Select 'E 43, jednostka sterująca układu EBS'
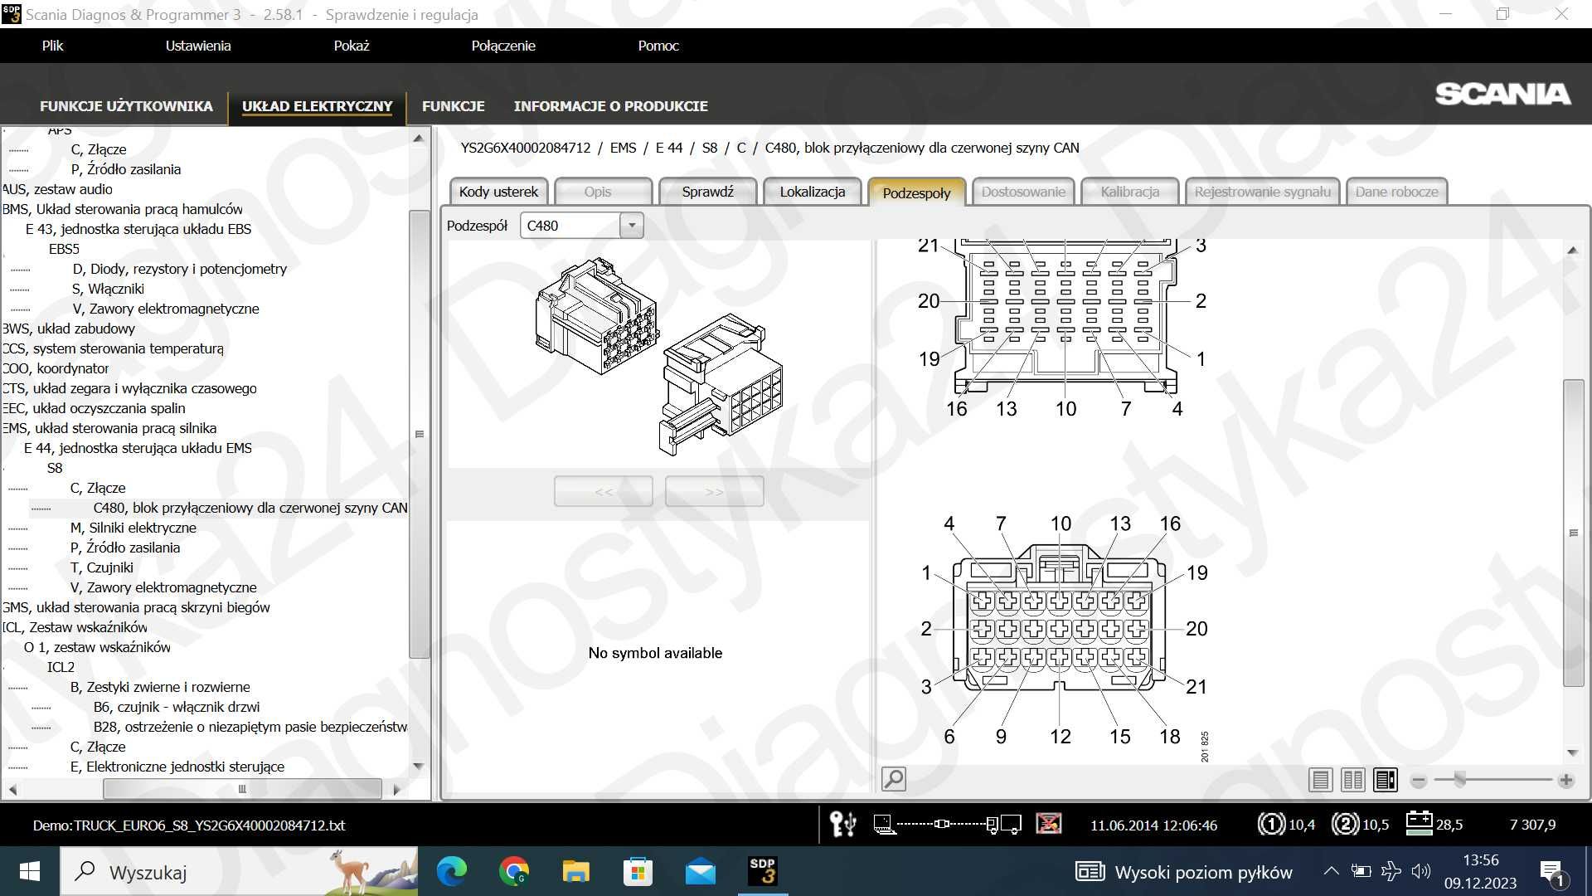 coord(138,229)
